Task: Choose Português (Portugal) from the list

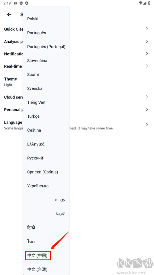Action: point(46,47)
